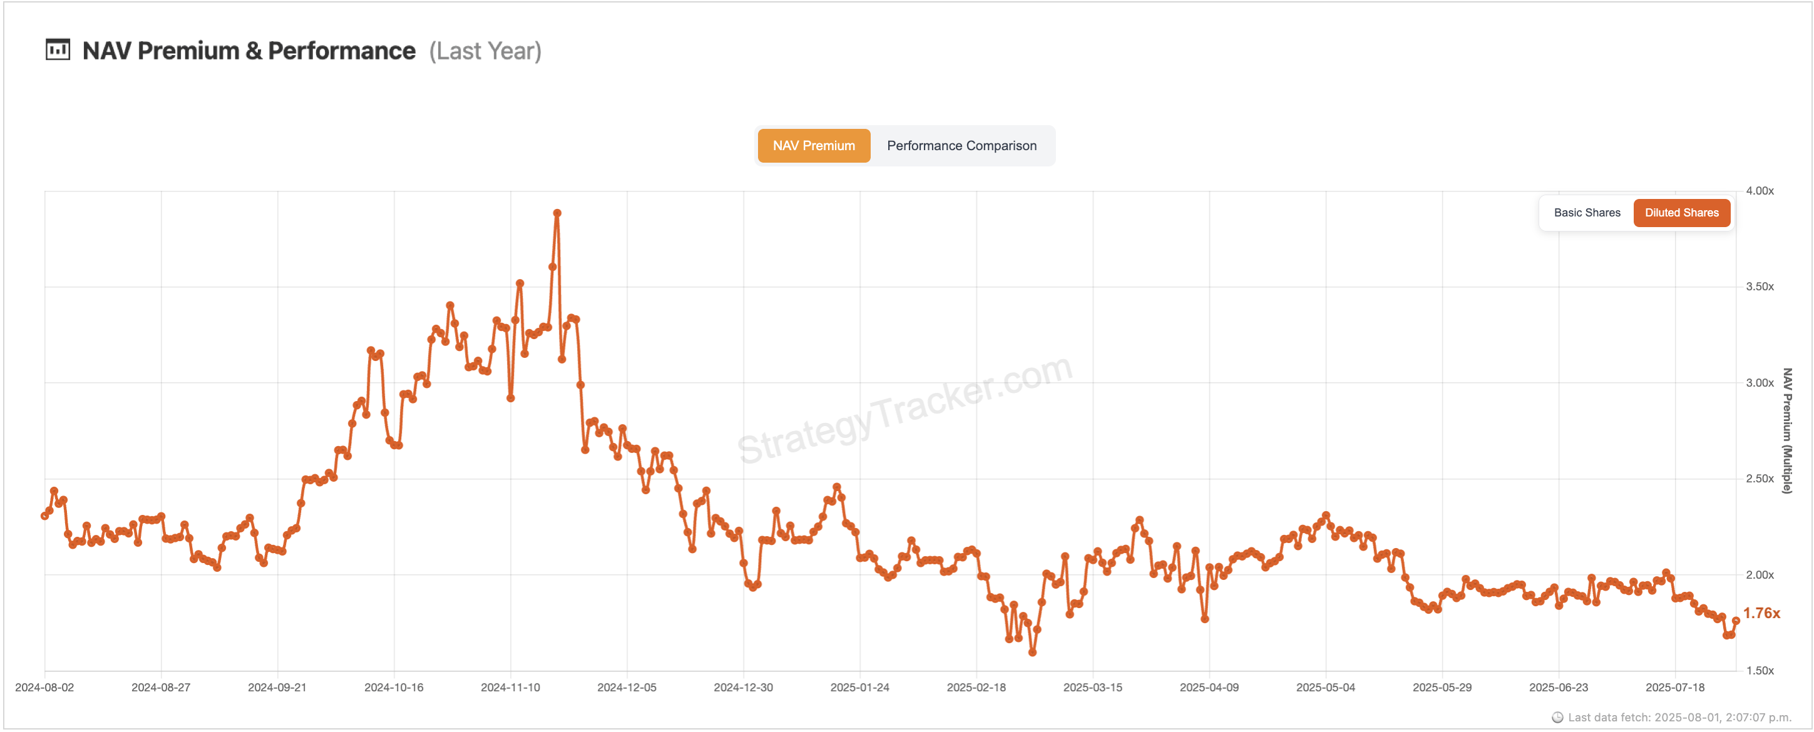Select the Diluted Shares toggle
Image resolution: width=1814 pixels, height=732 pixels.
pos(1683,213)
